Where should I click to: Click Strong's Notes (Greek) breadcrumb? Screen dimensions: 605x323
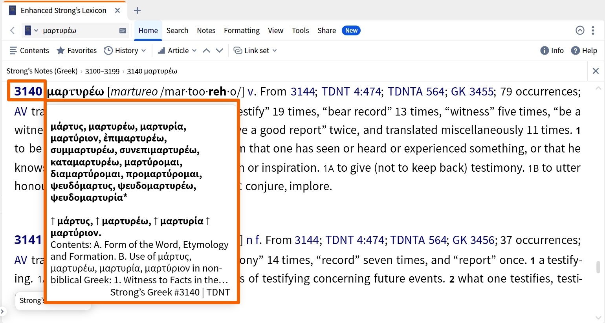tap(42, 71)
